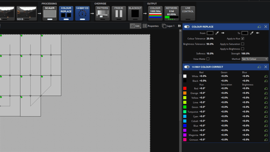Screen dimensions: 270x152
Task: Click the White colour swatch
Action: click(x=185, y=76)
